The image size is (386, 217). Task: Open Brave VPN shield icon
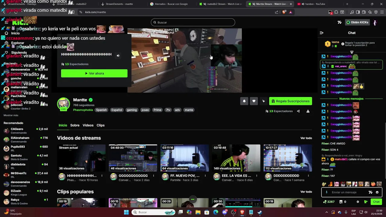[x=376, y=12]
